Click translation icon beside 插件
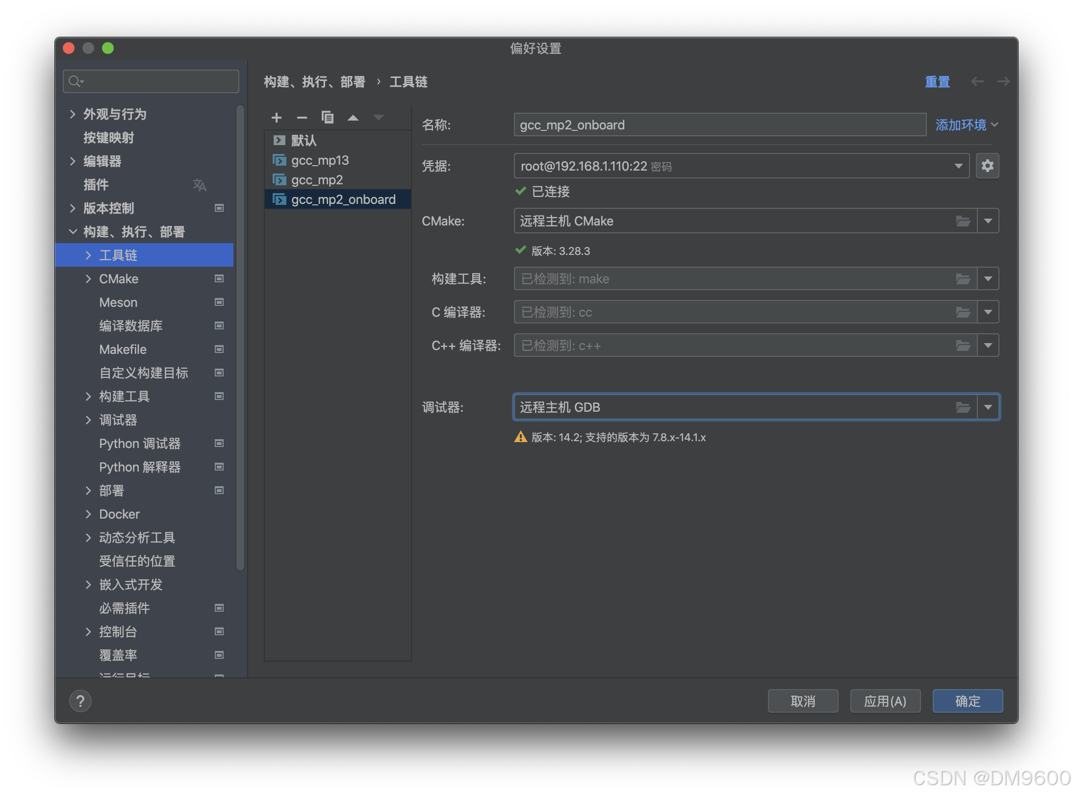The width and height of the screenshot is (1073, 796). point(200,185)
